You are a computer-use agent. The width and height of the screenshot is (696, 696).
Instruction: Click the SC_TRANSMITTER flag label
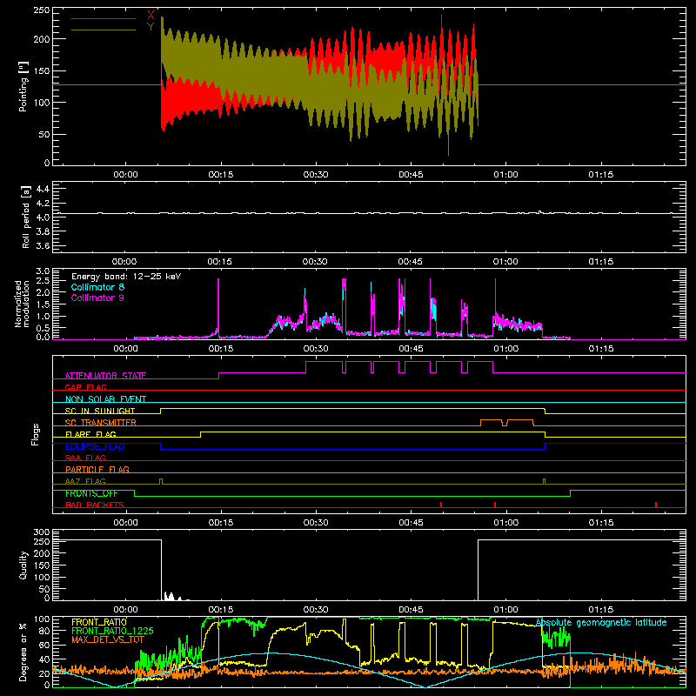click(101, 422)
